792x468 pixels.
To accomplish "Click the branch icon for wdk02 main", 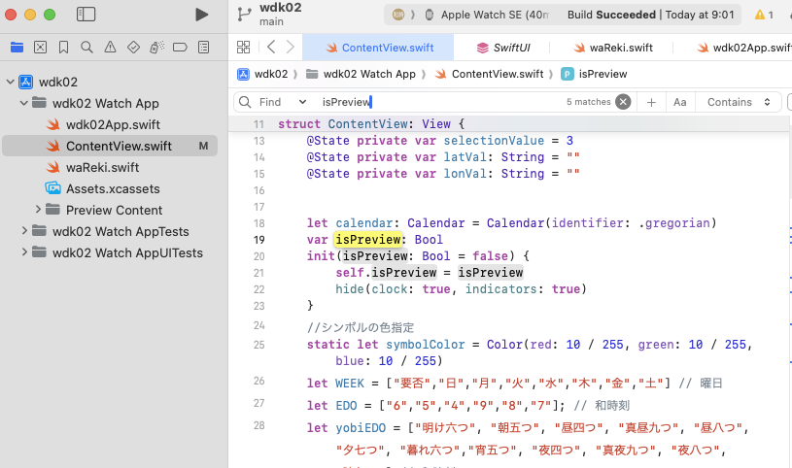I will tap(245, 15).
